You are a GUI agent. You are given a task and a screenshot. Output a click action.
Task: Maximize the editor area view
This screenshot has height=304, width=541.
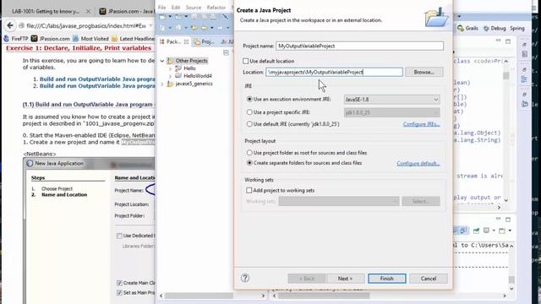[x=508, y=41]
